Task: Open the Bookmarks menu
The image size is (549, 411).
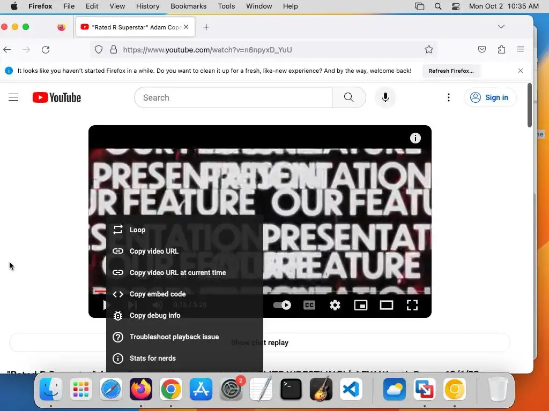Action: click(188, 6)
